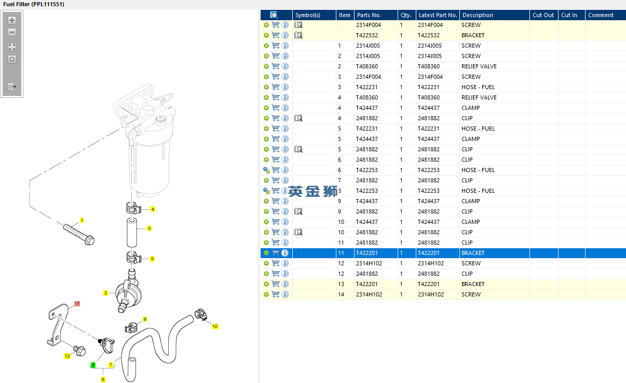Open symbol icon for item 5 clip 2481882
The width and height of the screenshot is (626, 383).
[298, 149]
